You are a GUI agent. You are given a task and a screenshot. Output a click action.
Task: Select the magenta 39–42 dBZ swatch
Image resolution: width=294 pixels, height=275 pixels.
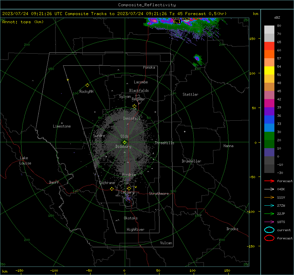coord(269,103)
